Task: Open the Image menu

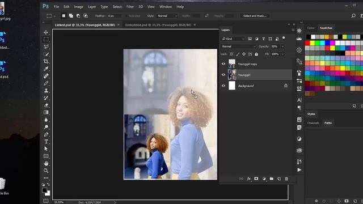Action: pos(78,7)
